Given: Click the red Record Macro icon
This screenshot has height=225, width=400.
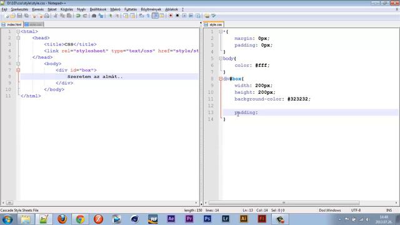Looking at the screenshot, I should 171,16.
